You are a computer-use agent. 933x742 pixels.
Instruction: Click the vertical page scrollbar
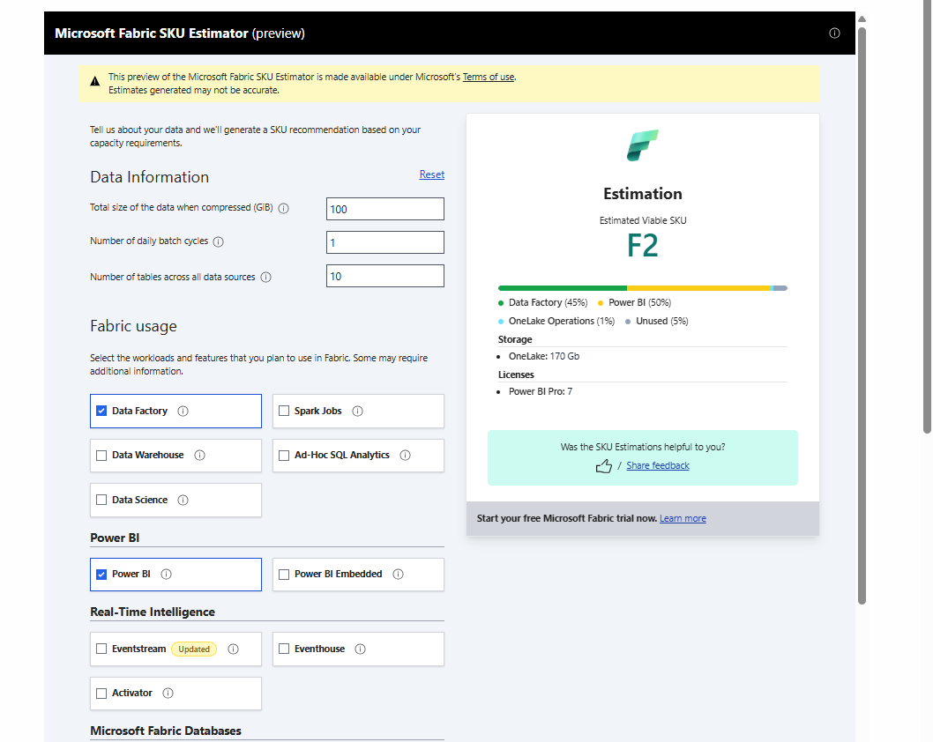pyautogui.click(x=862, y=308)
